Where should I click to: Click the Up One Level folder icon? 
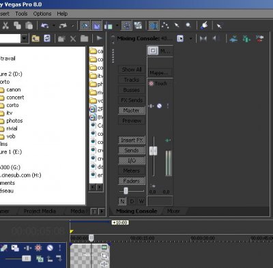click(35, 38)
